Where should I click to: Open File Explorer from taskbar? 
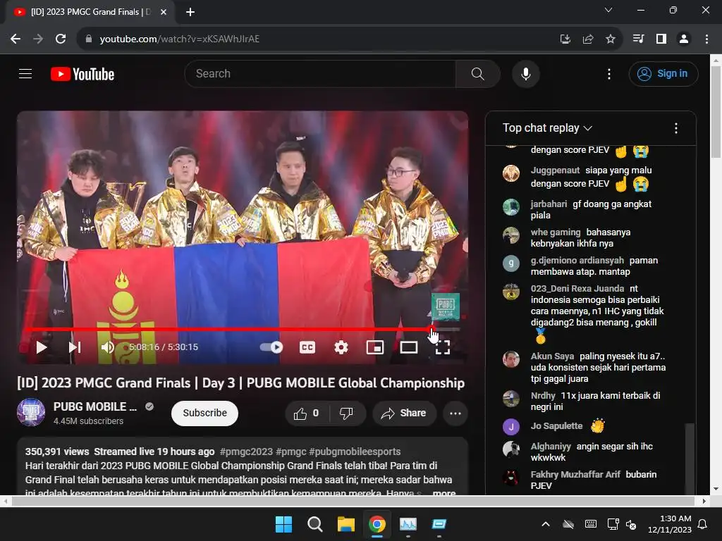[345, 524]
